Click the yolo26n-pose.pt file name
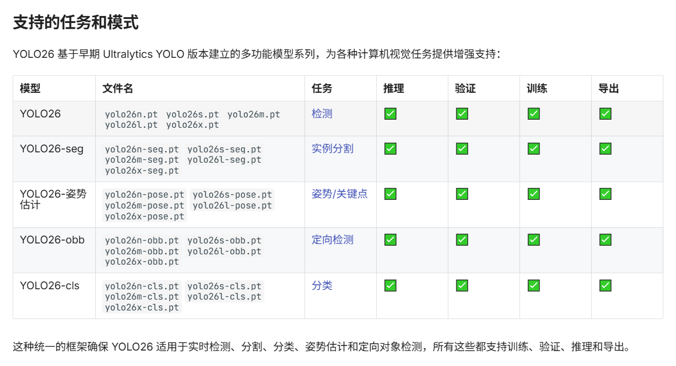 144,195
